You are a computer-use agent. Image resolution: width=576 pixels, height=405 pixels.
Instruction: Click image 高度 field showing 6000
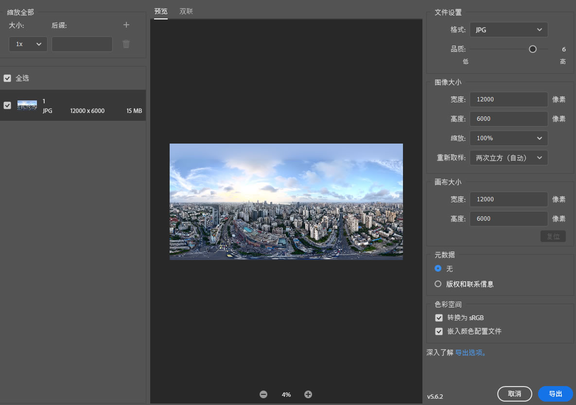coord(509,119)
